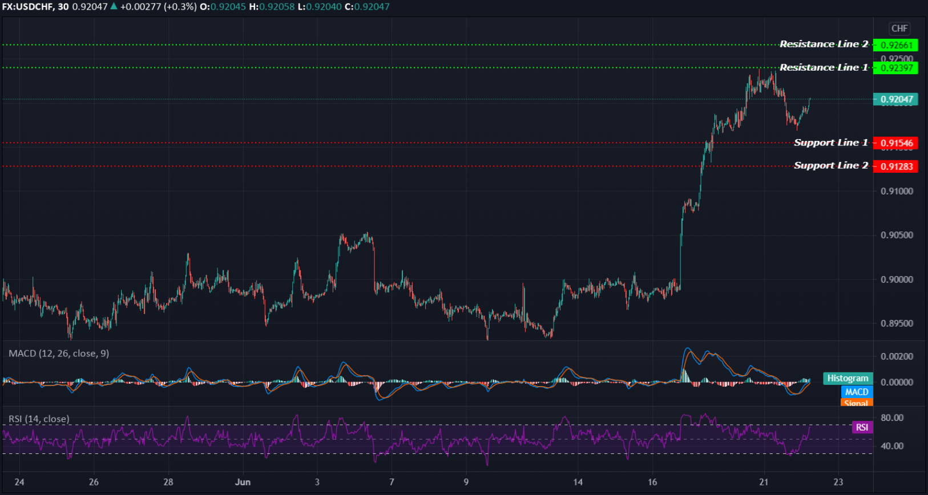Select the Resistance Line 1 label
The image size is (928, 495).
click(x=824, y=67)
